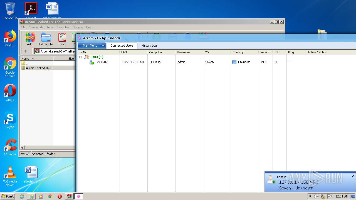This screenshot has height=200, width=356.
Task: Click the Test button in the WinRAR toolbar
Action: coord(62,39)
